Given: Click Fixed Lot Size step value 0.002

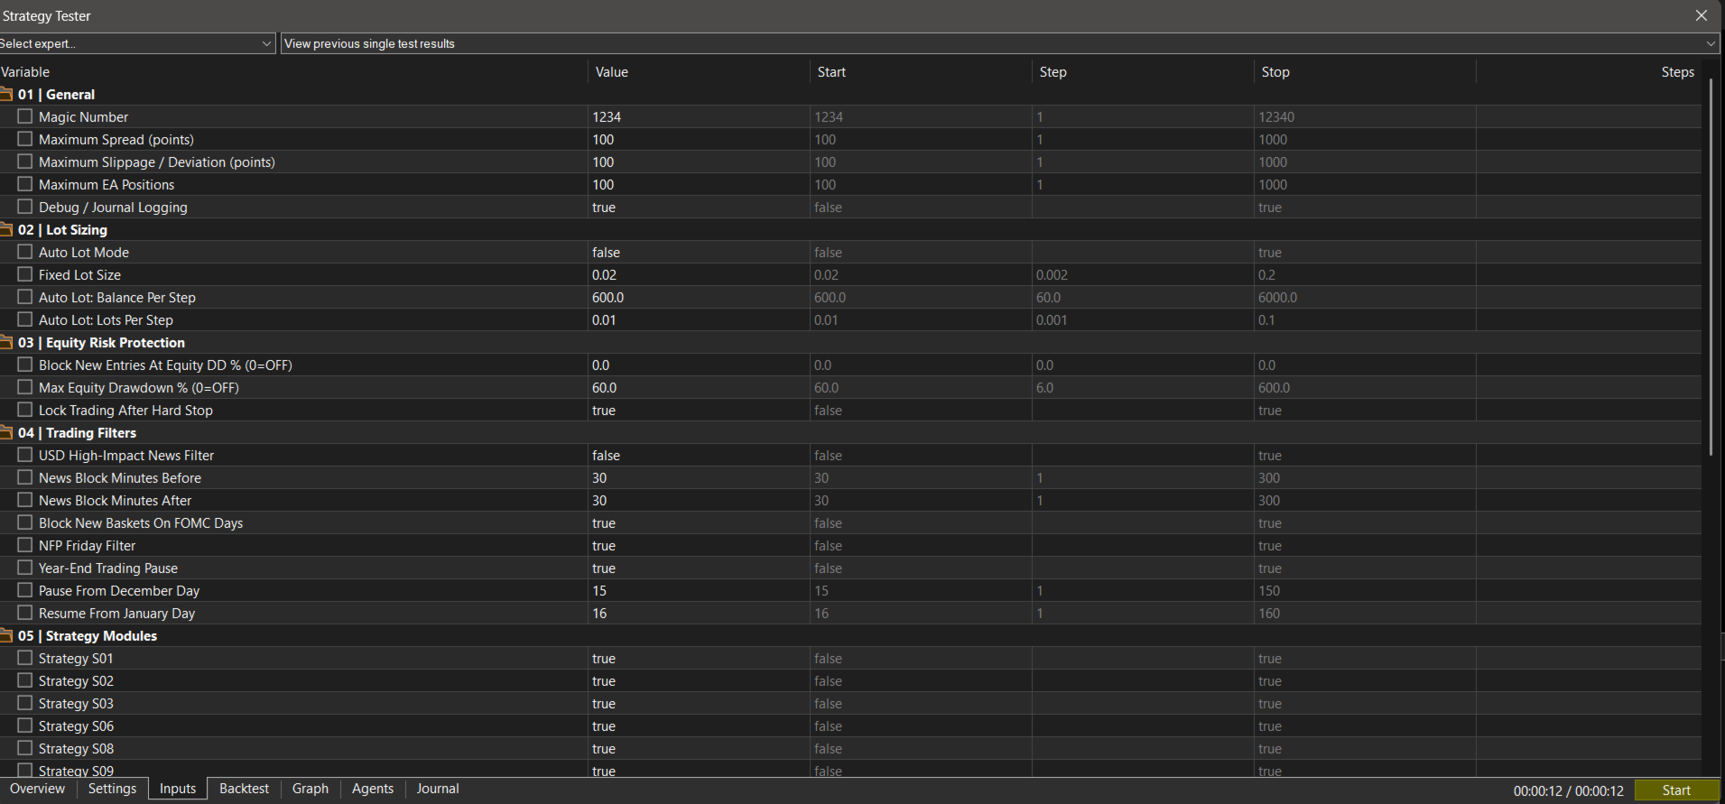Looking at the screenshot, I should pos(1143,274).
